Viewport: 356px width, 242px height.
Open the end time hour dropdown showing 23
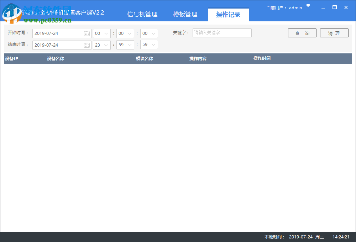[106, 44]
